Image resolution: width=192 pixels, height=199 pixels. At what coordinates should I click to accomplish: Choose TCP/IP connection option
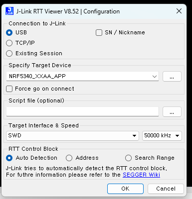pyautogui.click(x=9, y=43)
